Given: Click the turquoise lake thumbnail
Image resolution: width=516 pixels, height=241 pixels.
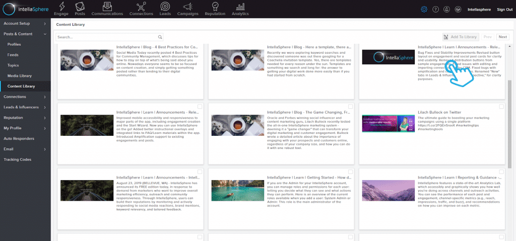Looking at the screenshot, I should (238, 190).
